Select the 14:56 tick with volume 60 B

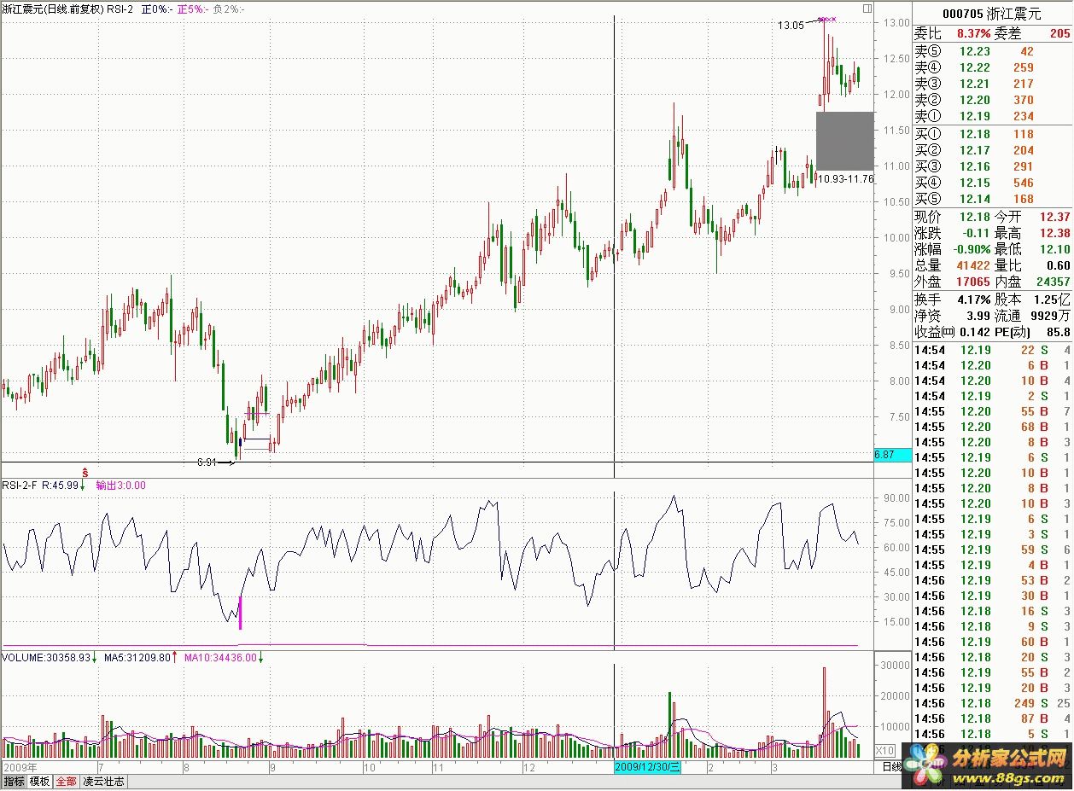(992, 642)
